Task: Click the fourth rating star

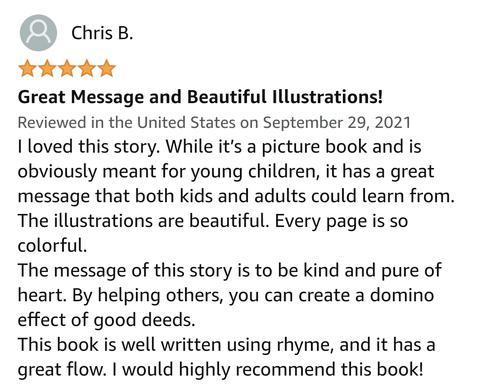Action: 87,69
